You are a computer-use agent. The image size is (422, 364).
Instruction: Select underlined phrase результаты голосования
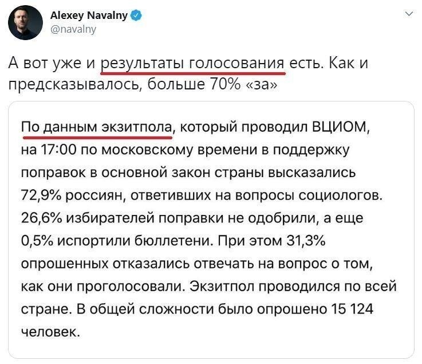[192, 64]
